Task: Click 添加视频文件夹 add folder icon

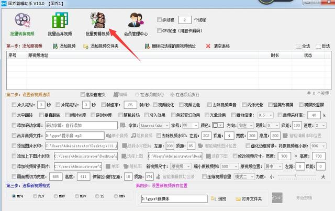Action: pos(87,46)
